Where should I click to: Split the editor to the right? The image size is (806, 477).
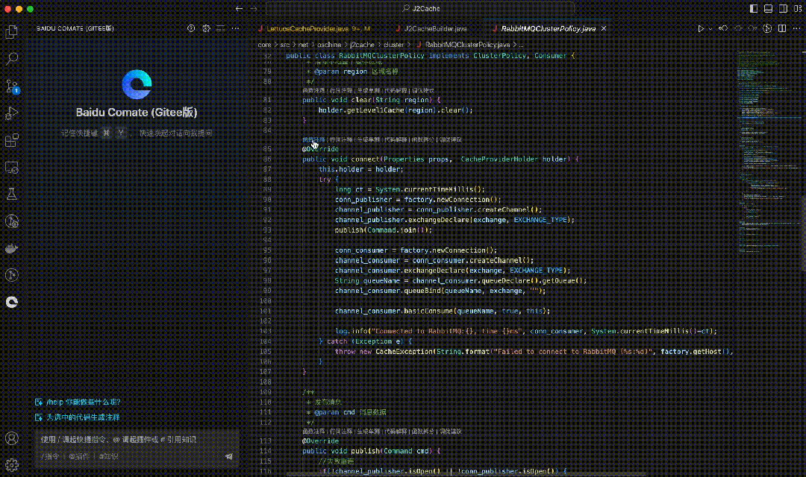(x=782, y=29)
